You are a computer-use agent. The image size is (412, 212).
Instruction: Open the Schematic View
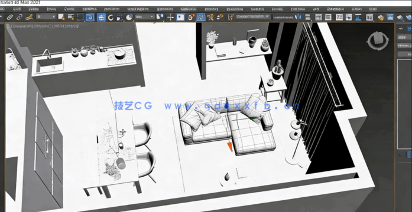[359, 17]
